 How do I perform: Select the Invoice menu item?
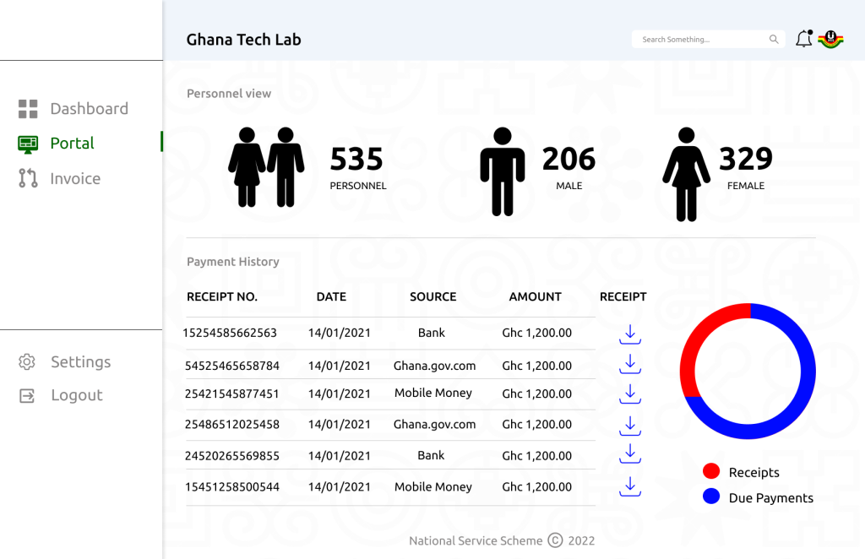(76, 178)
